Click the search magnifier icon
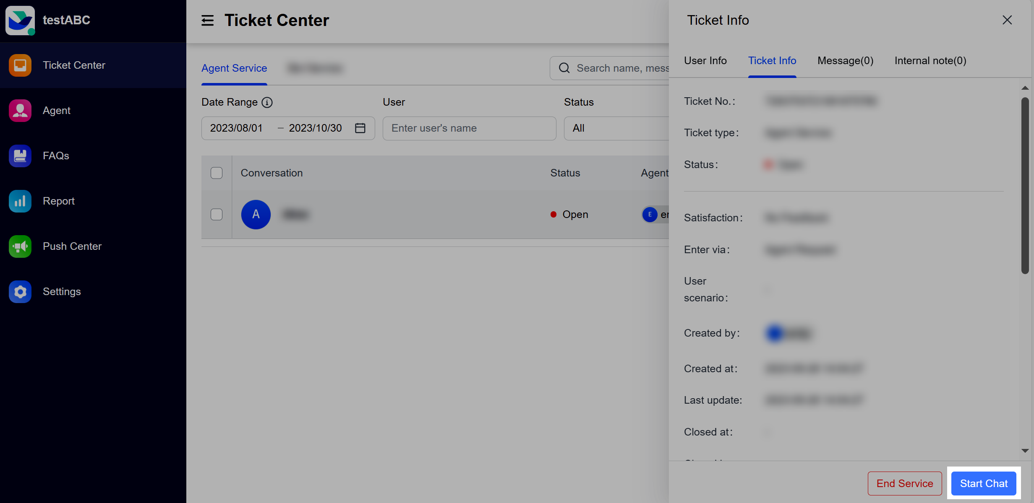This screenshot has height=503, width=1034. click(564, 68)
